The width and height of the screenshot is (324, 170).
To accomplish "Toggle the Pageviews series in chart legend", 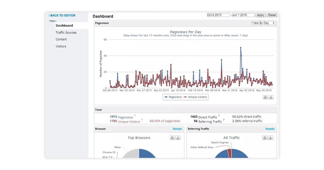I will pos(173,97).
